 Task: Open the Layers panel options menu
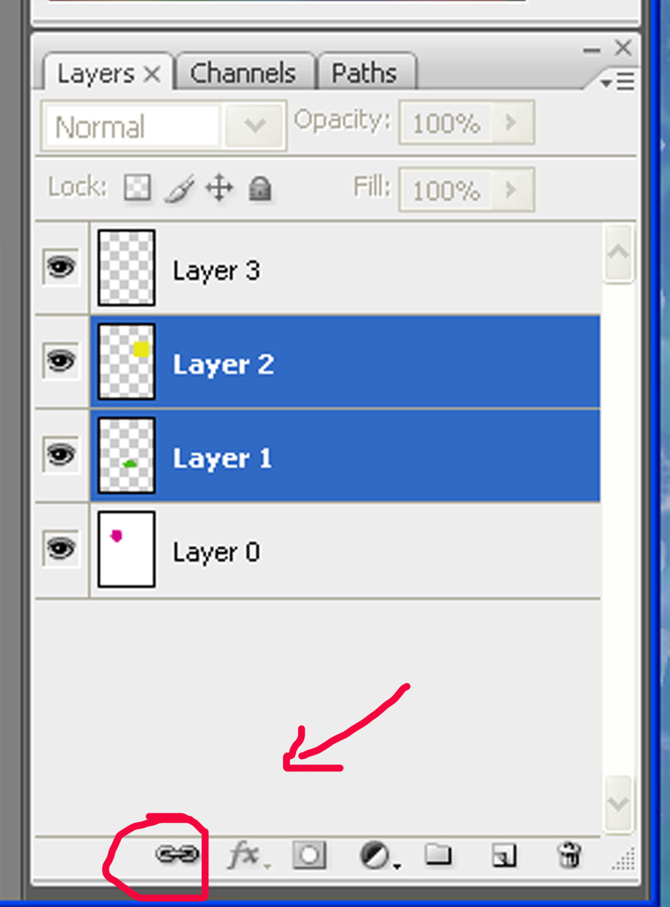tap(619, 82)
